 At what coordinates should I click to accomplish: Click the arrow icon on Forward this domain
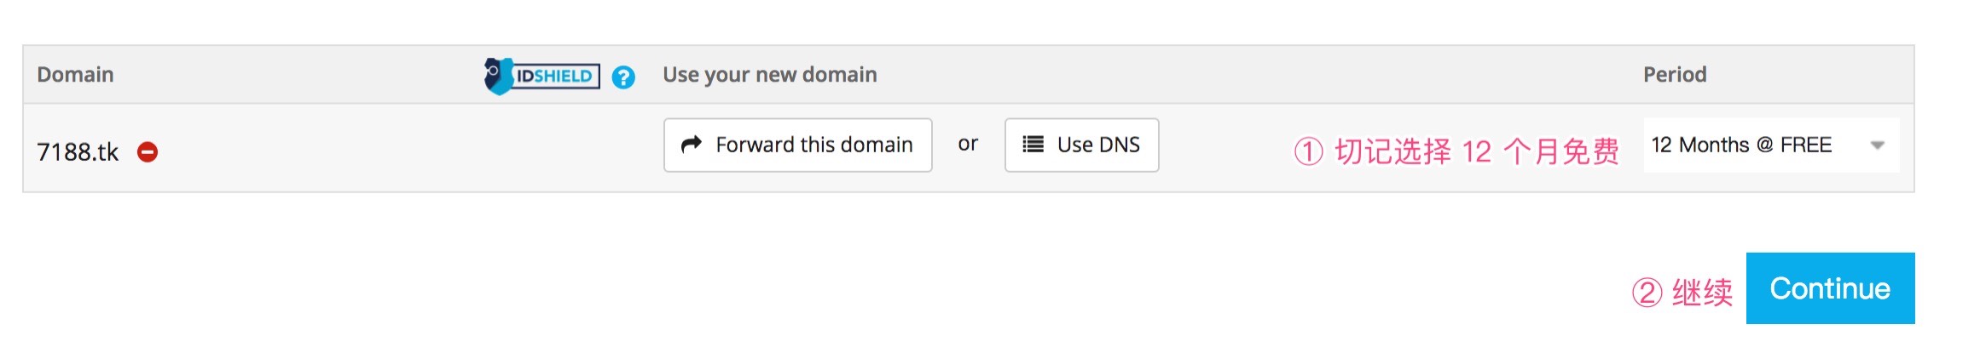pos(692,145)
